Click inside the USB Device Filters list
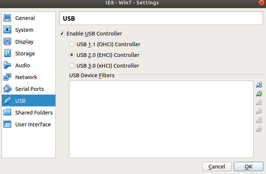The height and width of the screenshot is (174, 266). coord(161,119)
